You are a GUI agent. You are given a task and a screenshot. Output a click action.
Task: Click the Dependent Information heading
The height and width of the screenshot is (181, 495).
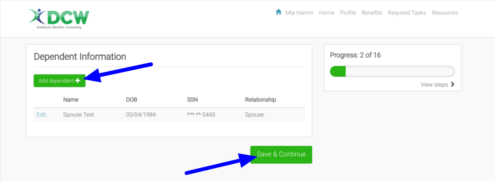click(x=80, y=57)
